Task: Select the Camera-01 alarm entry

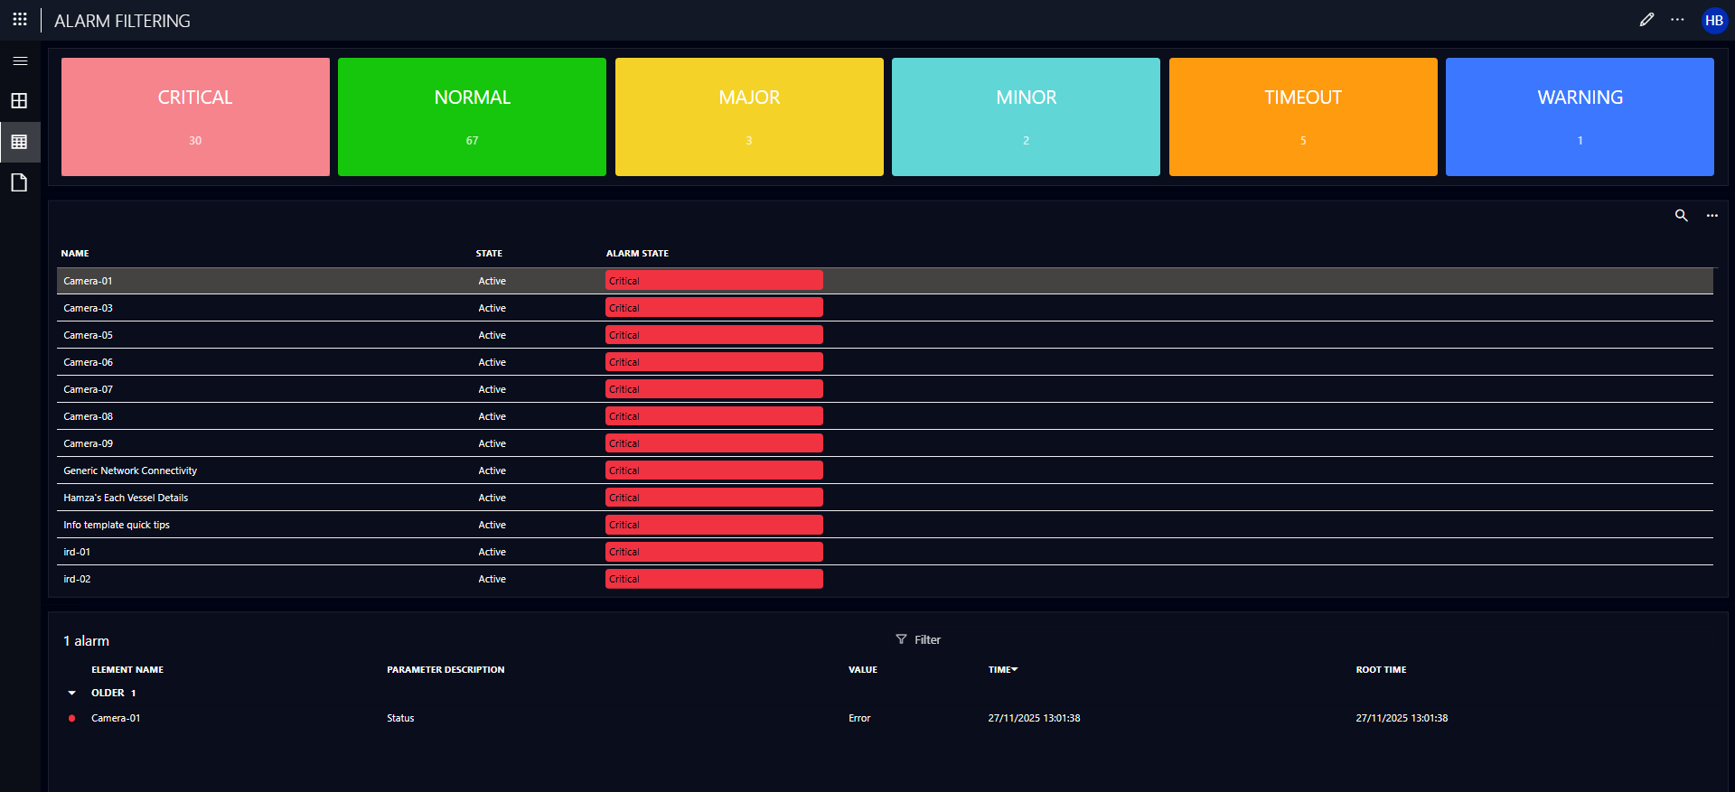Action: [x=116, y=719]
